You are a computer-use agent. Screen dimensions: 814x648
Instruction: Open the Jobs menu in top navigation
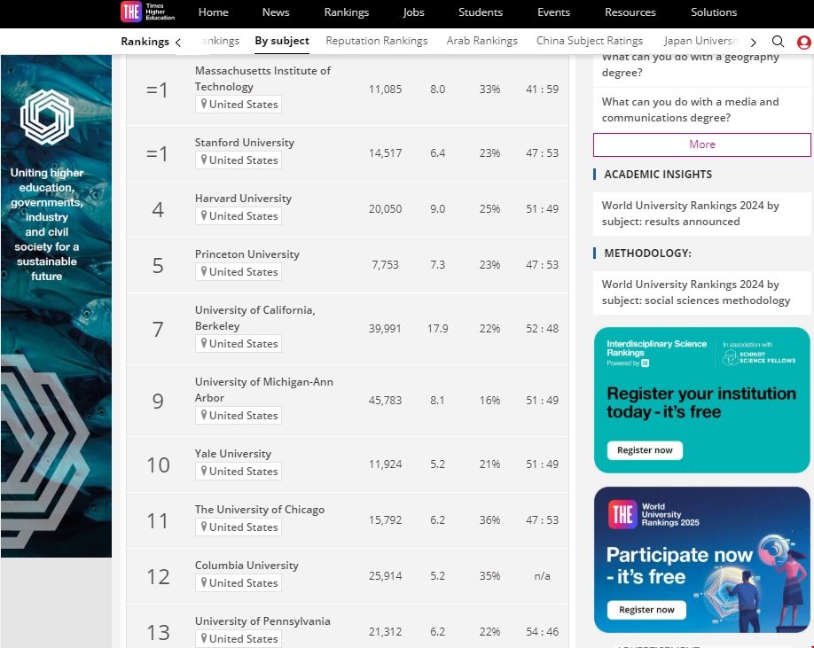click(x=413, y=12)
